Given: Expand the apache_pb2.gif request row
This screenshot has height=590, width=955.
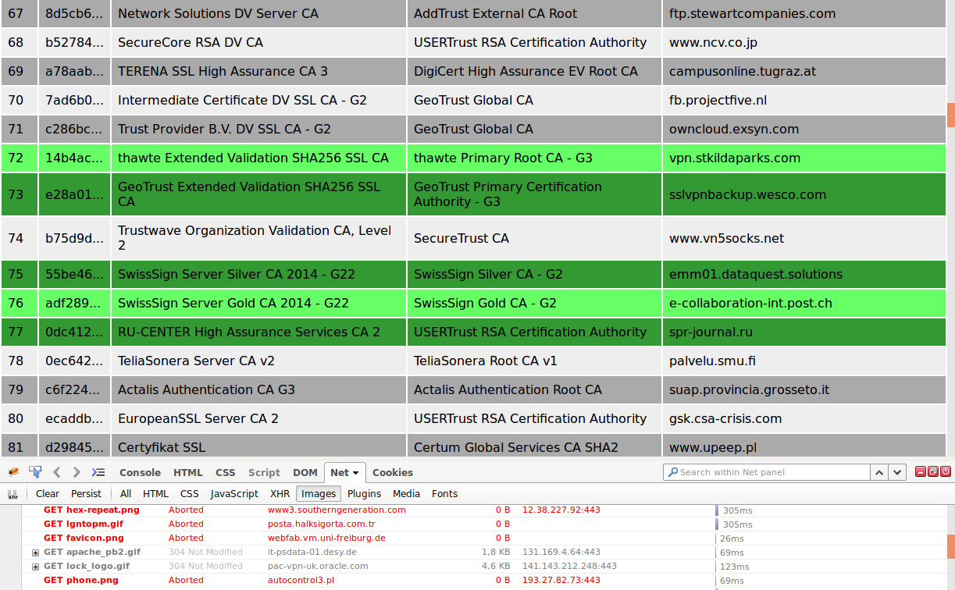Looking at the screenshot, I should pos(35,553).
